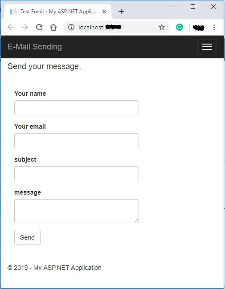Reload the current page
Image resolution: width=225 pixels, height=289 pixels.
(39, 27)
